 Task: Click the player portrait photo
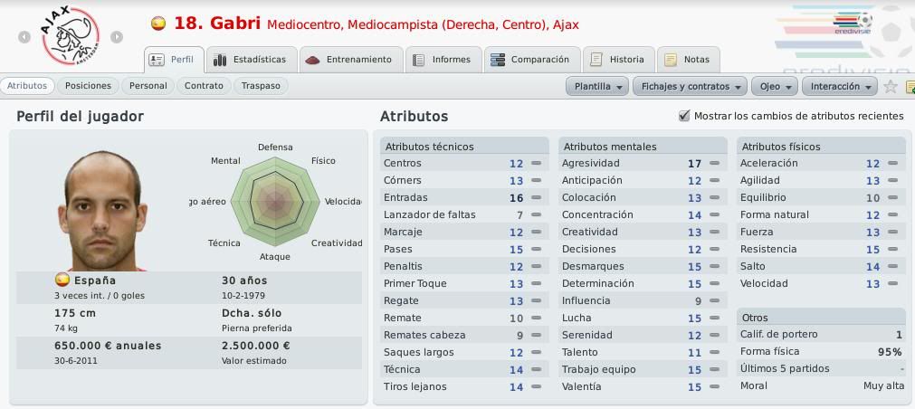click(x=102, y=211)
